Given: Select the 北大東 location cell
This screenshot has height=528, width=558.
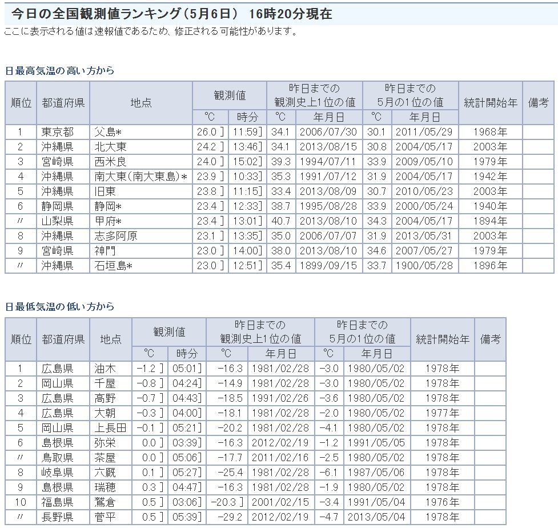Looking at the screenshot, I should pyautogui.click(x=110, y=147).
